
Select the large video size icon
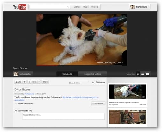tap(148, 74)
